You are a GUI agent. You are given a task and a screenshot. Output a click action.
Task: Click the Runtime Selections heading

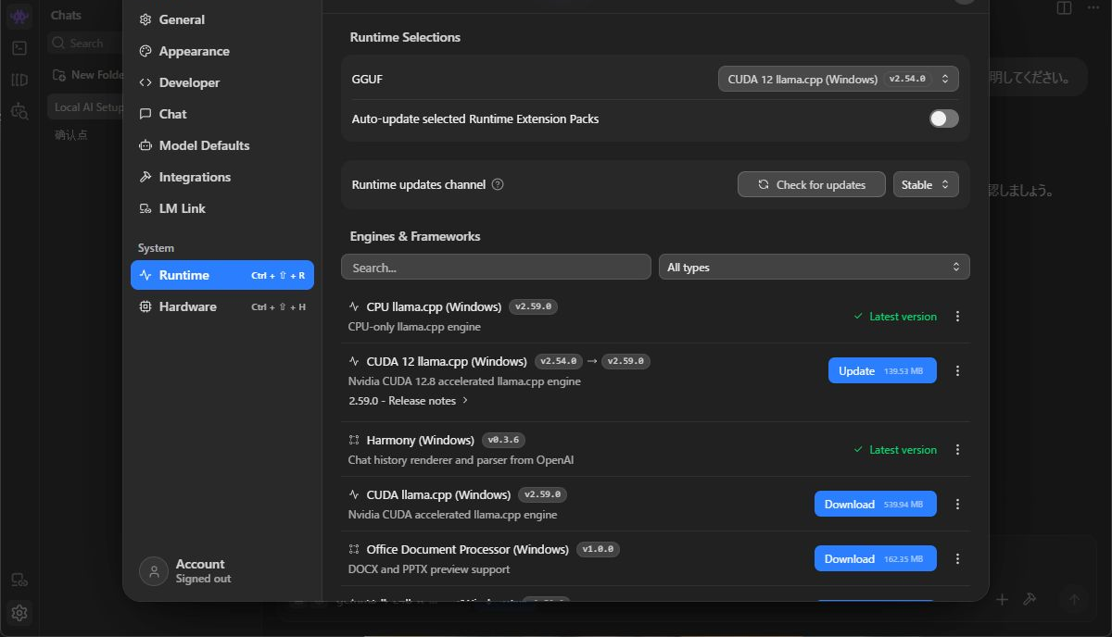[x=405, y=37]
